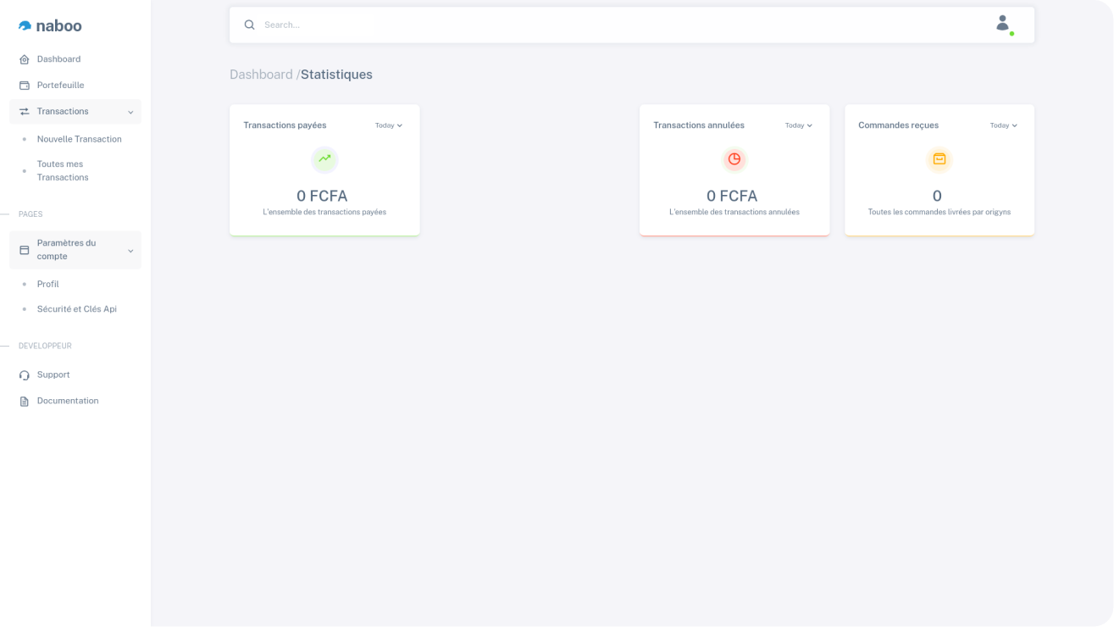This screenshot has height=627, width=1114.
Task: Click the Support headset icon
Action: 25,375
